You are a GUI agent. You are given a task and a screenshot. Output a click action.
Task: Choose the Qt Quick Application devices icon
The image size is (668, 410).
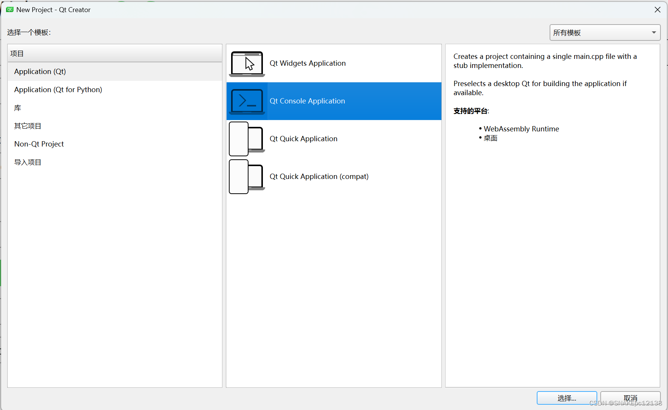[x=247, y=139]
